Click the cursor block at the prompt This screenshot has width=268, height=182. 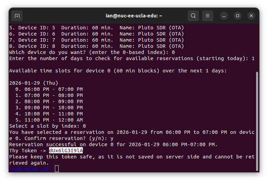tap(57, 169)
